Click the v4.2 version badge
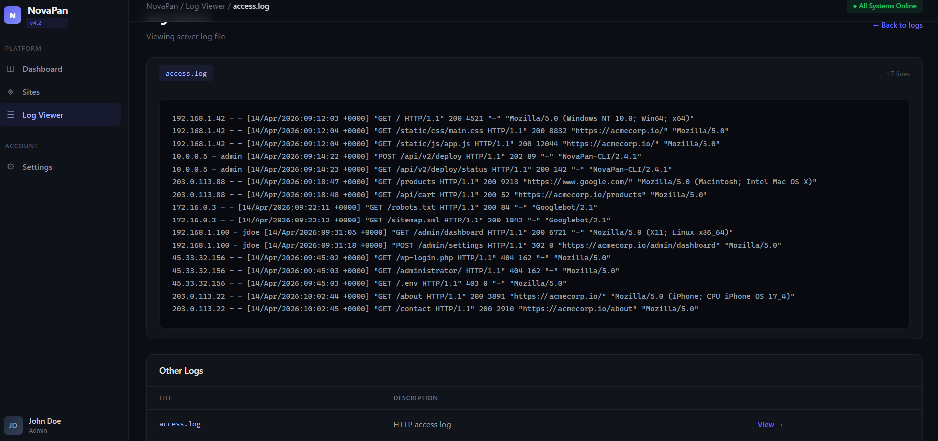938x441 pixels. 36,23
